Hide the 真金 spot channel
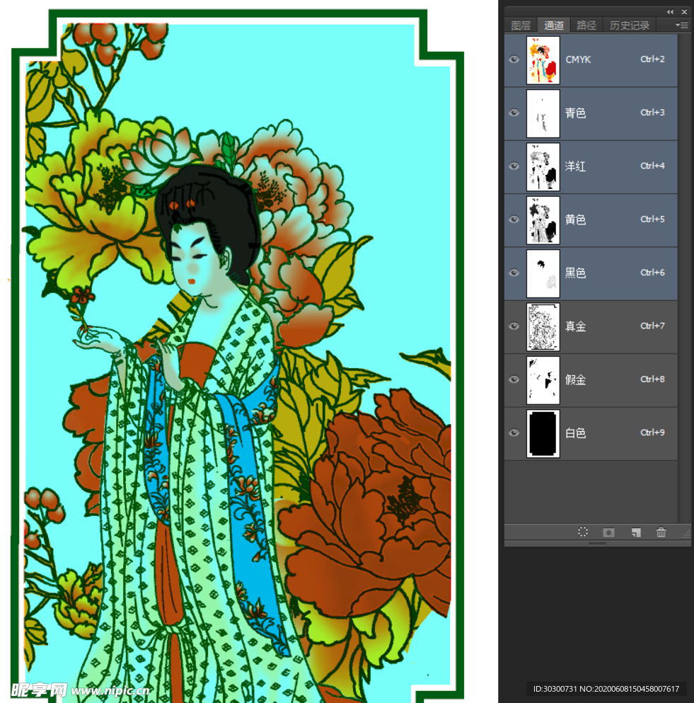The image size is (694, 703). click(514, 326)
